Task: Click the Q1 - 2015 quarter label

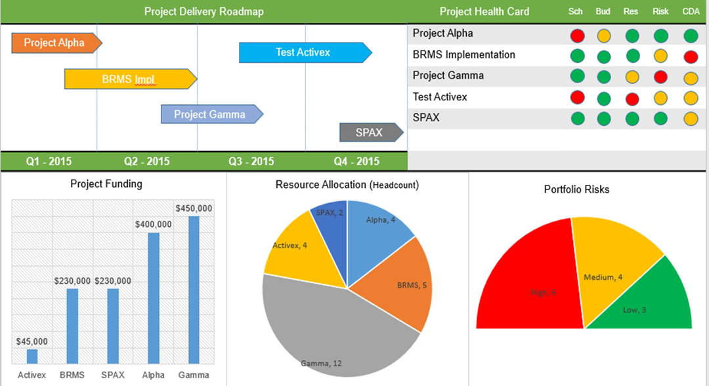Action: (49, 161)
